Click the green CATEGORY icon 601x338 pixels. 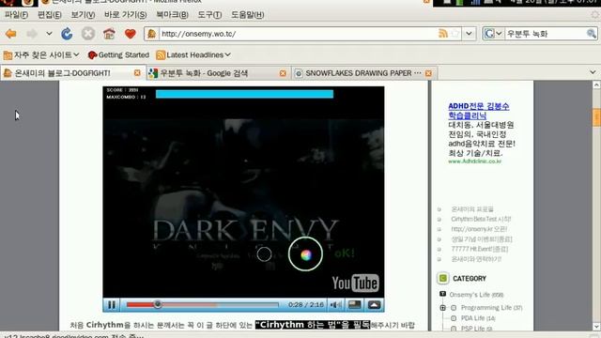tap(442, 278)
